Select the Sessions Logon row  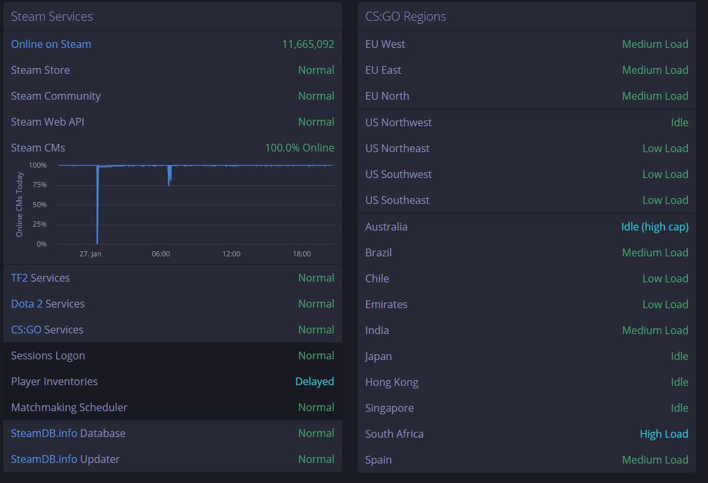coord(172,355)
